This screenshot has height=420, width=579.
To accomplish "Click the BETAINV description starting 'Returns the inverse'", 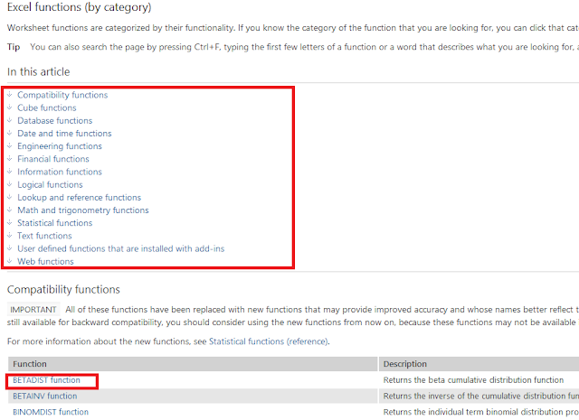I will (x=480, y=396).
